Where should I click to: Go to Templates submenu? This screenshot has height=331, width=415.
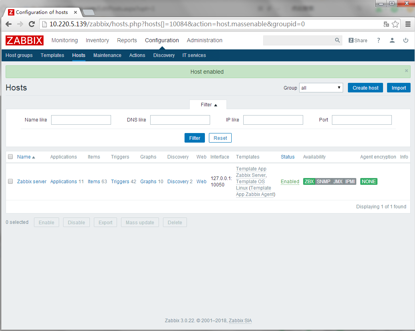52,55
